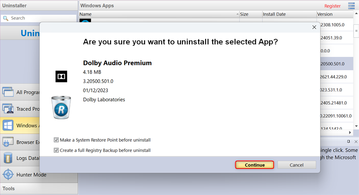359x195 pixels.
Task: Click the Cancel button
Action: (297, 165)
